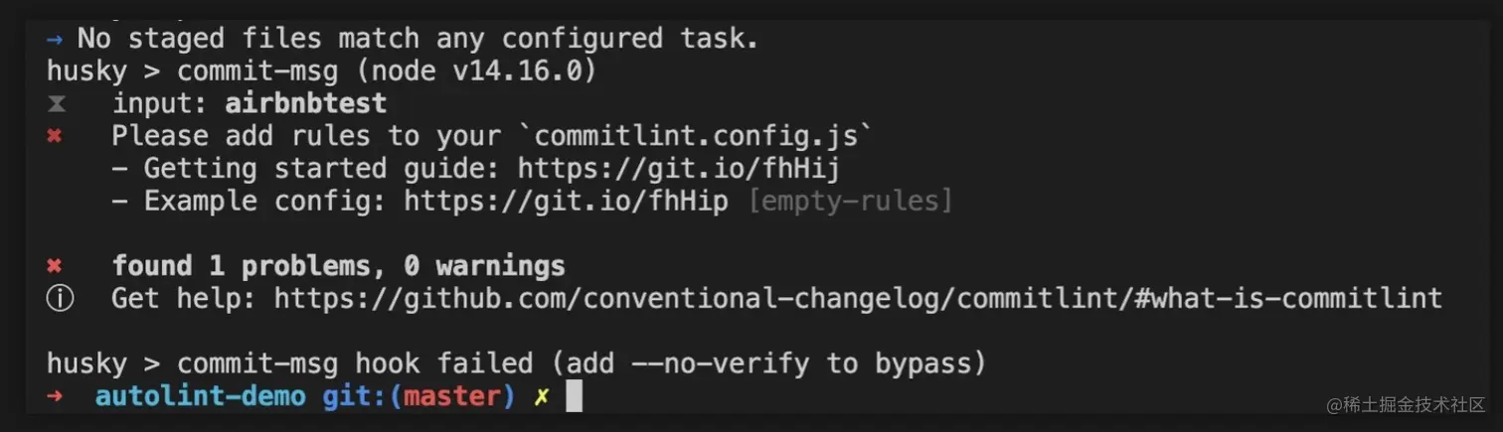Click the red cross before 'found 1 problems'
This screenshot has height=432, width=1503.
click(55, 266)
